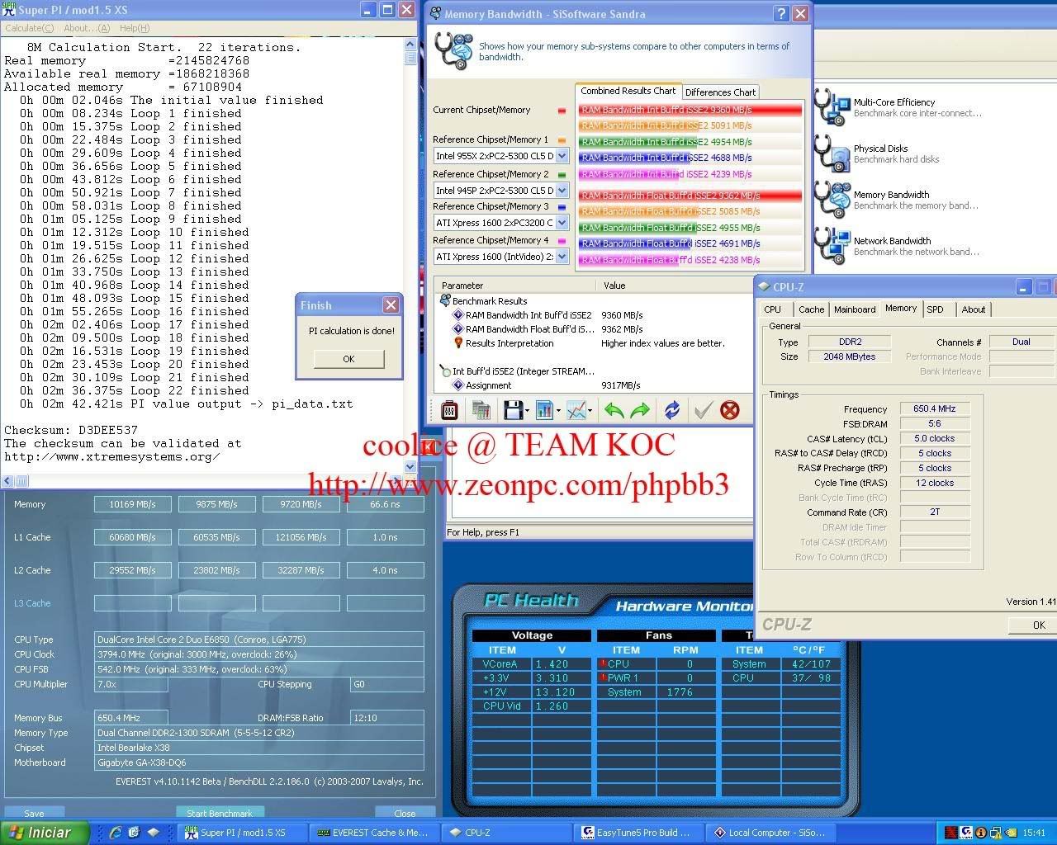Click Super PI horizontal scrollbar
The image size is (1057, 845).
tap(202, 480)
